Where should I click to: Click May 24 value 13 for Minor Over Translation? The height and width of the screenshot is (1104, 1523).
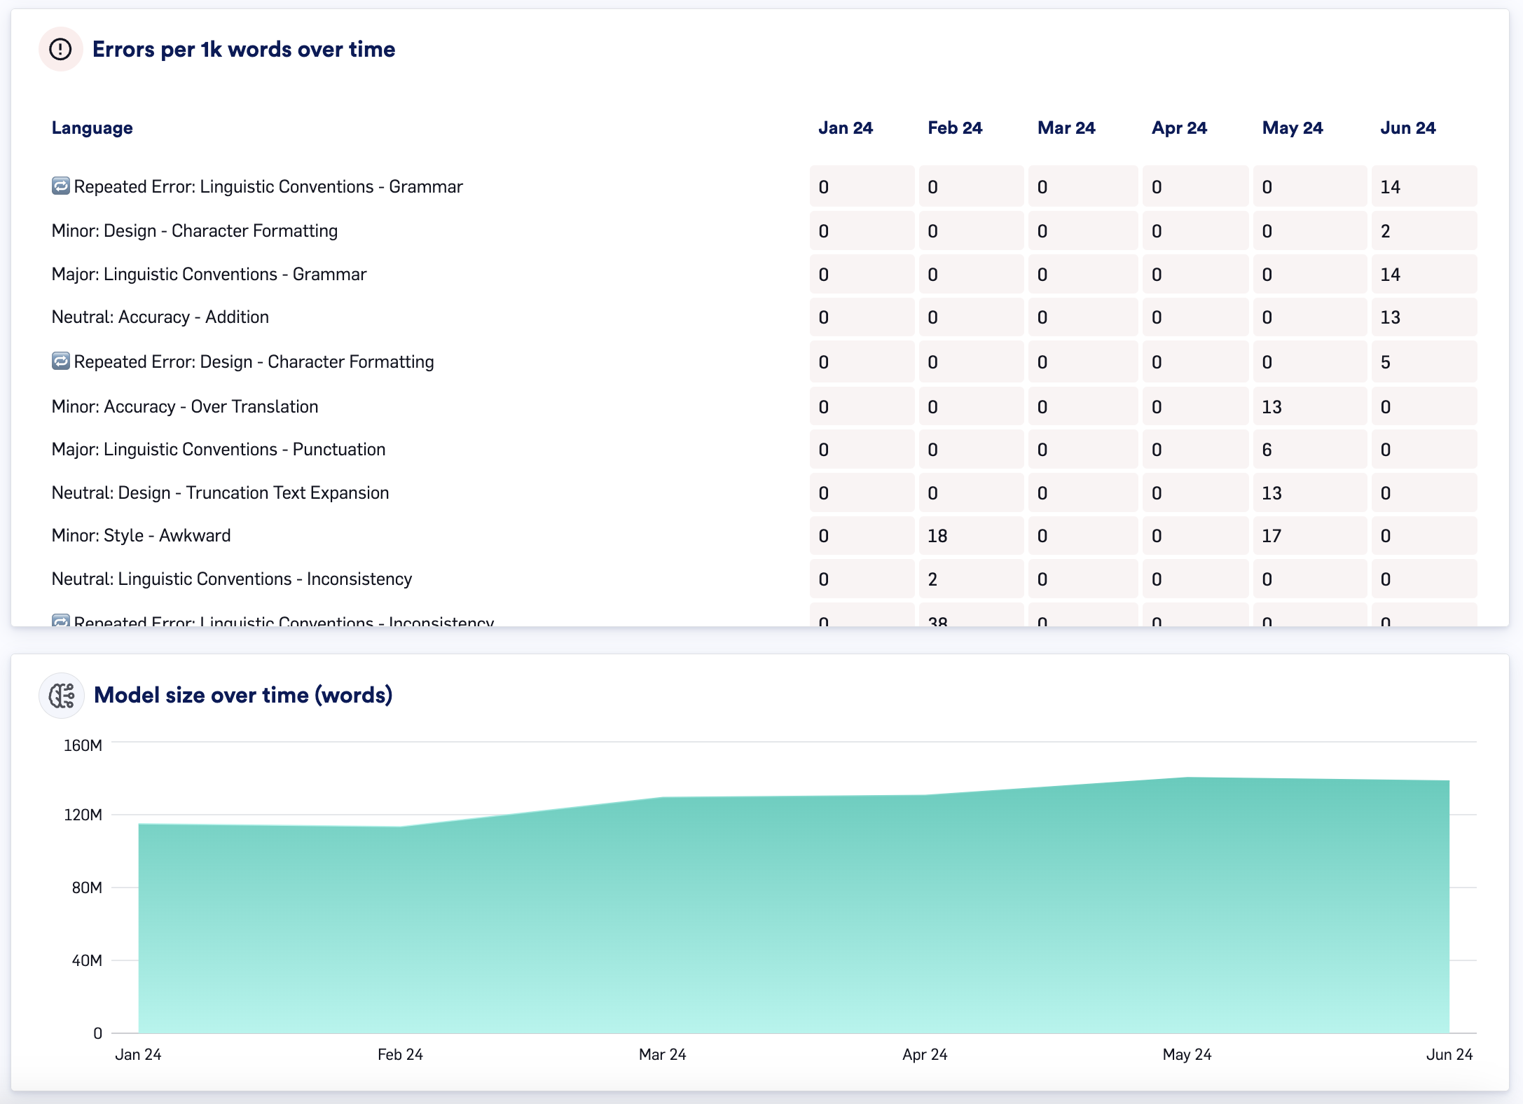tap(1310, 406)
